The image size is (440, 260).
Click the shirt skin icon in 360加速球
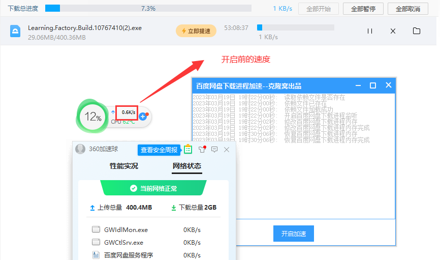[202, 149]
